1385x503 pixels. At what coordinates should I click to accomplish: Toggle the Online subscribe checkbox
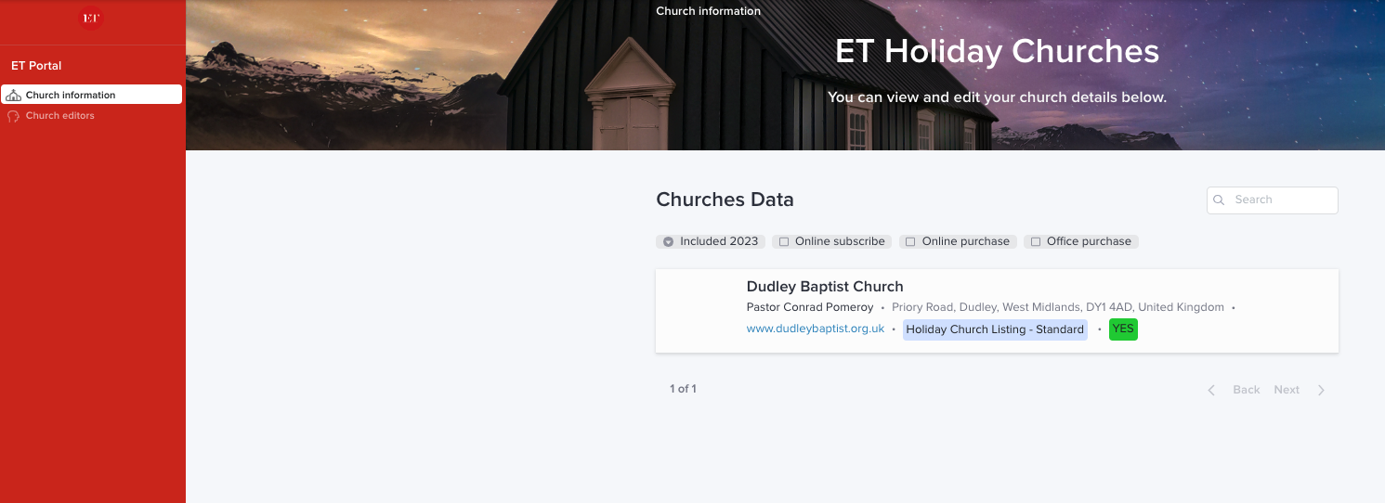click(785, 241)
